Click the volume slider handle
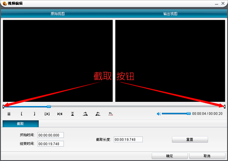The width and height of the screenshot is (228, 161). (x=188, y=114)
